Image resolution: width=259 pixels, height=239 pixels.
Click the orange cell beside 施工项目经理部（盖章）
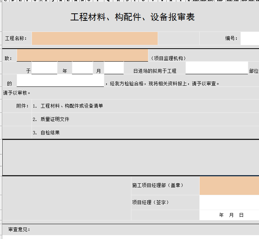click(x=229, y=186)
